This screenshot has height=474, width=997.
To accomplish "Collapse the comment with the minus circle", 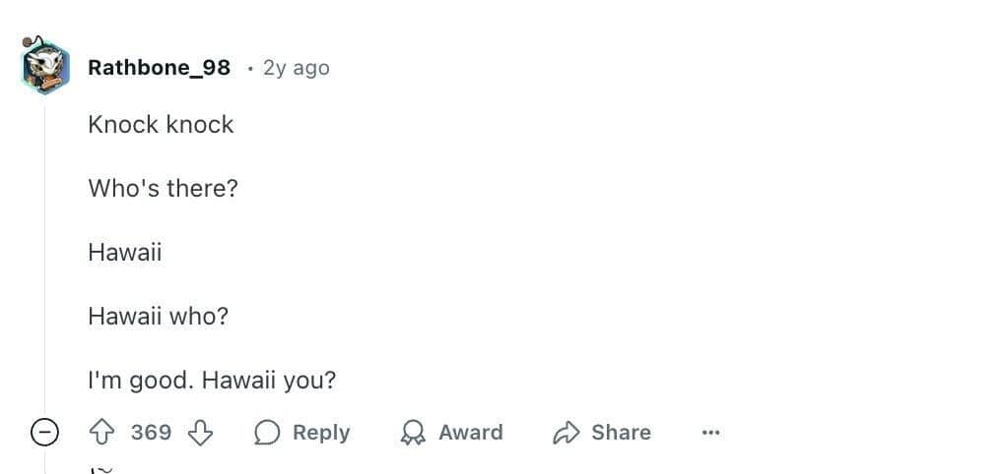I will click(x=45, y=433).
